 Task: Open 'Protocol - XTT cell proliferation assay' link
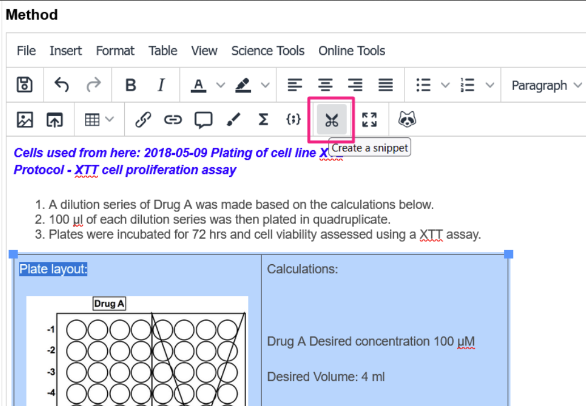[125, 170]
